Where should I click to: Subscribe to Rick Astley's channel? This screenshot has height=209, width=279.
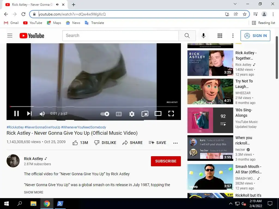(166, 161)
